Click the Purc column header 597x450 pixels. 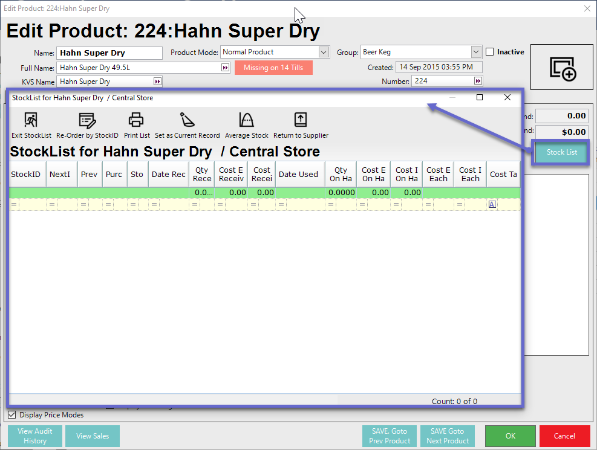[114, 174]
